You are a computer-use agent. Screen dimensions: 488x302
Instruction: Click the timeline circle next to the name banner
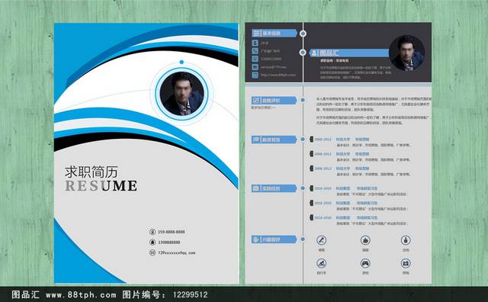click(303, 53)
